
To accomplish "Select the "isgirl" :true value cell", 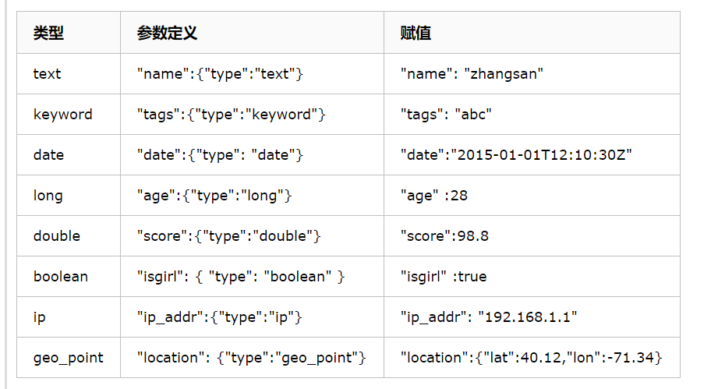I will pos(532,277).
